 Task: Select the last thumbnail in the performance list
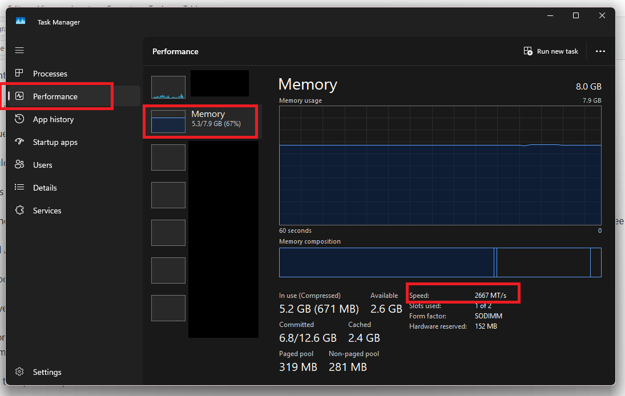tap(168, 308)
